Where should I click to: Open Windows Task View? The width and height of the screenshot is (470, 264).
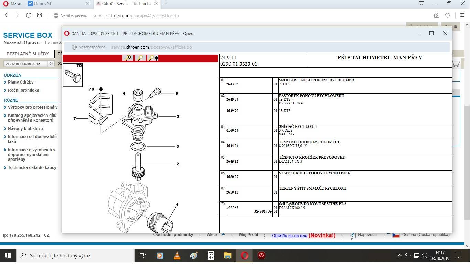point(142,255)
